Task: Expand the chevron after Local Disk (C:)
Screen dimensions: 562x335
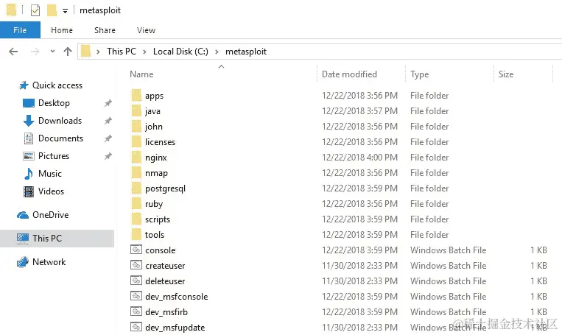Action: pyautogui.click(x=217, y=52)
